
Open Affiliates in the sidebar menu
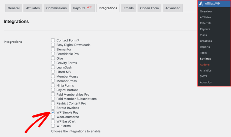tap(205, 17)
